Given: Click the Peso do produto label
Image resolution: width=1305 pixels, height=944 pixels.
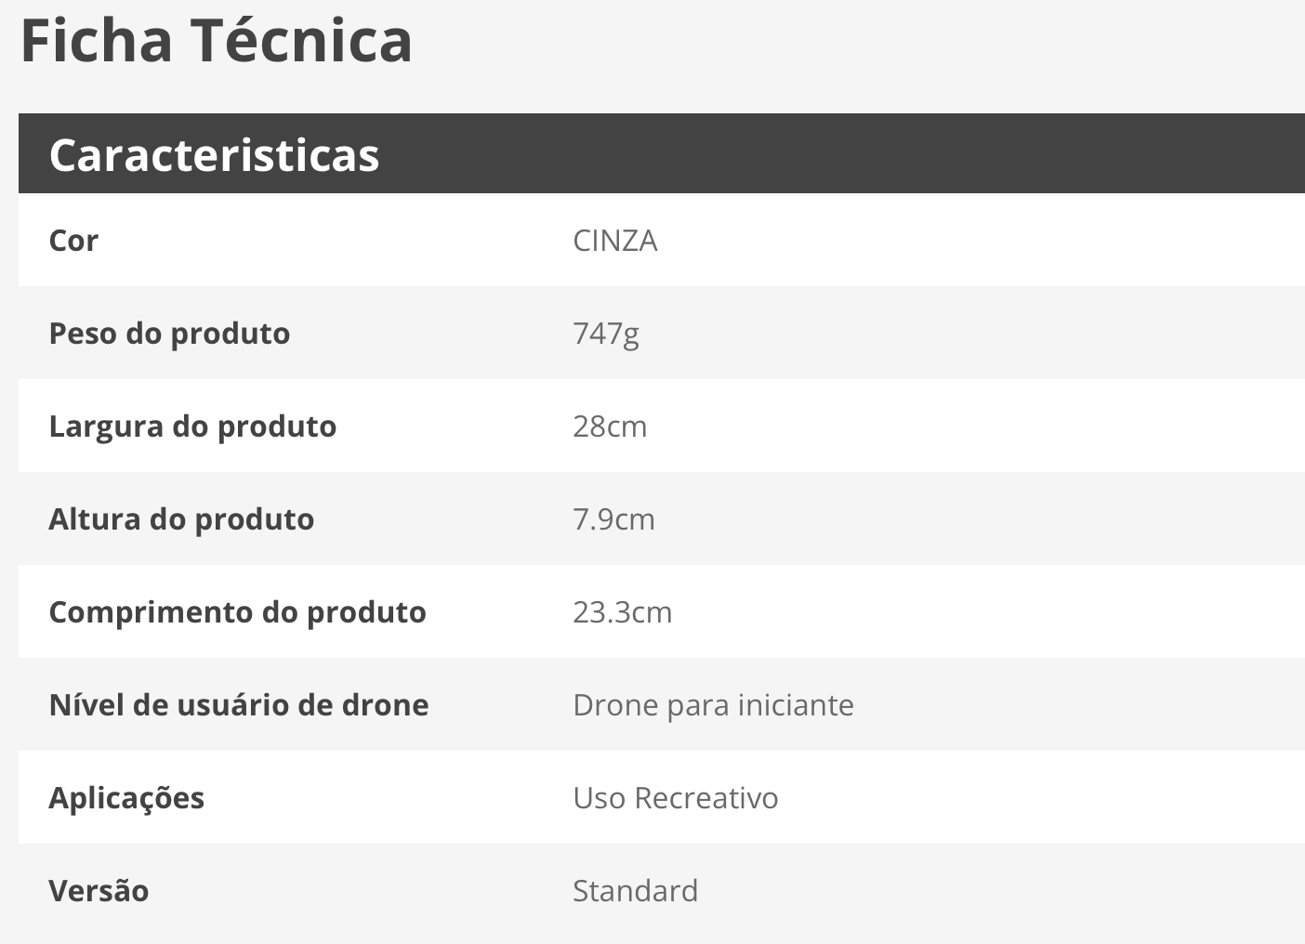Looking at the screenshot, I should pyautogui.click(x=169, y=334).
